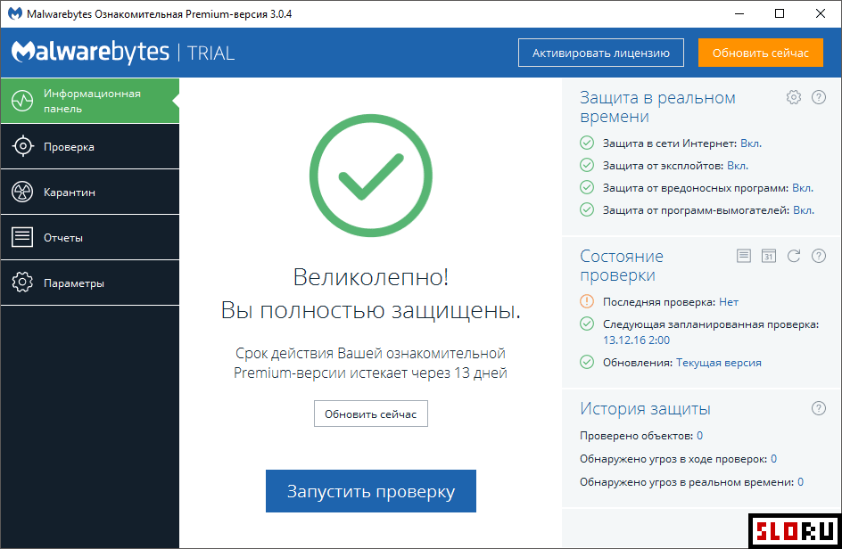The height and width of the screenshot is (549, 842).
Task: Click threats found during scans count '0'
Action: (774, 459)
